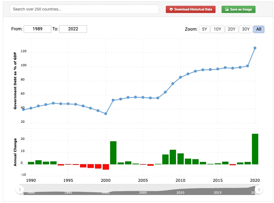This screenshot has width=274, height=203.
Task: Focus the country search box
Action: 84,9
